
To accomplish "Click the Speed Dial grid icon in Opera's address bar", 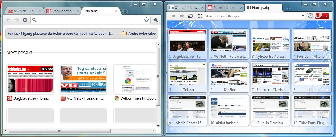I will (200, 16).
